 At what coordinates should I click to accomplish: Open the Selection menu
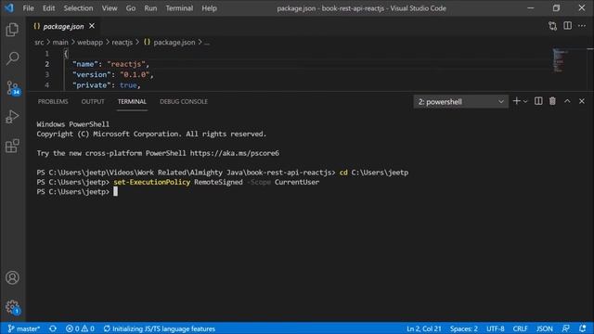pyautogui.click(x=78, y=8)
